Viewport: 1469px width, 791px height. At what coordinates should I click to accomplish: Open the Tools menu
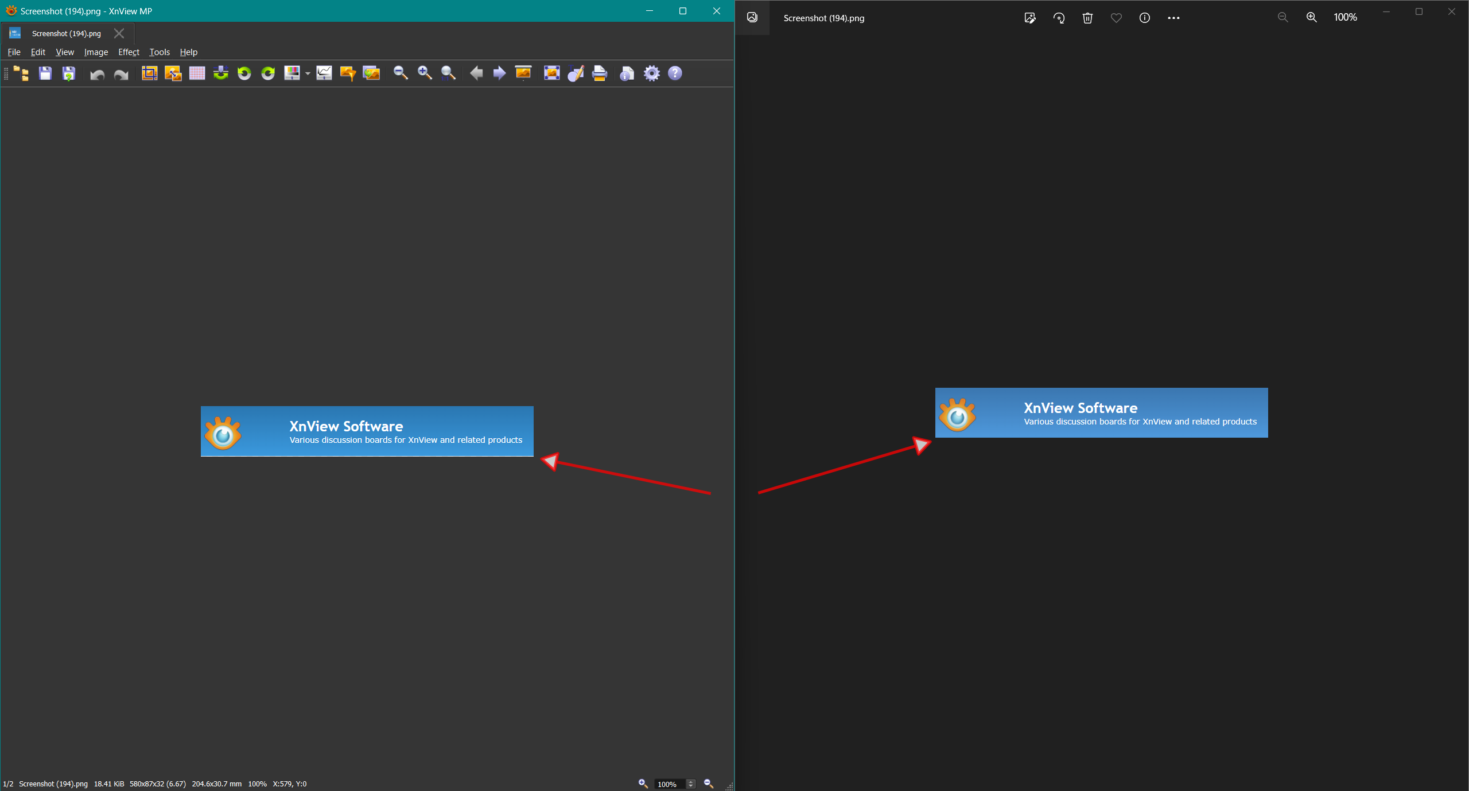coord(160,52)
